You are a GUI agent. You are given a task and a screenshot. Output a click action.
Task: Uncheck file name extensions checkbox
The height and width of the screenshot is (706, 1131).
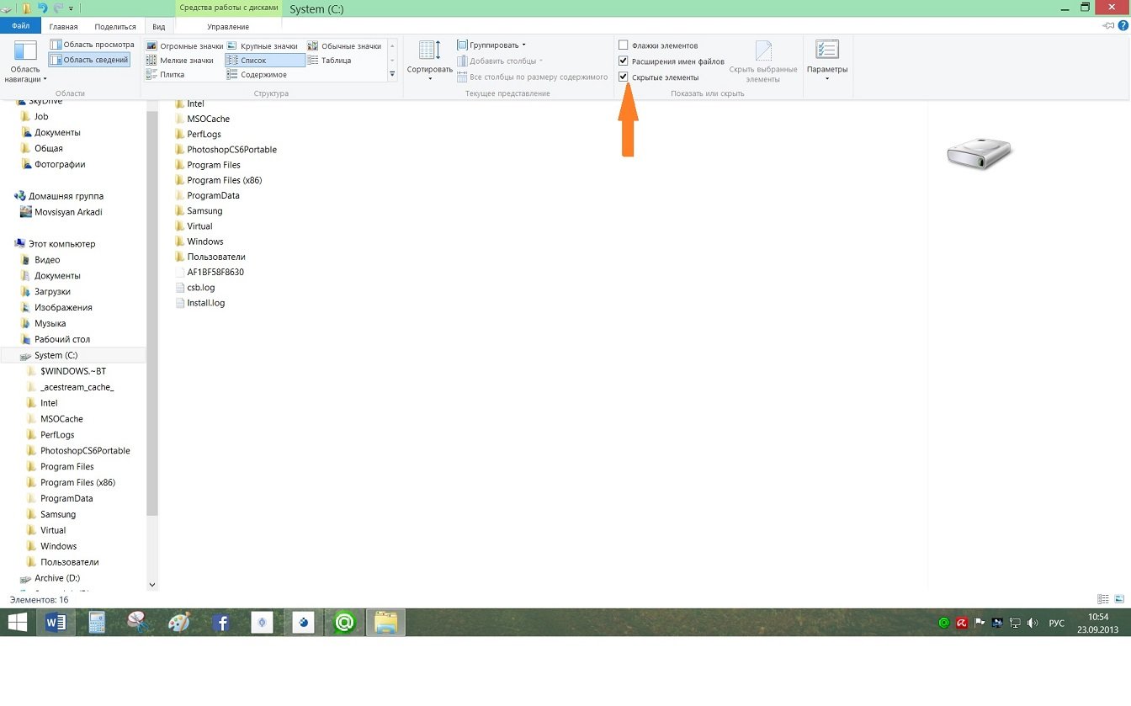point(624,61)
